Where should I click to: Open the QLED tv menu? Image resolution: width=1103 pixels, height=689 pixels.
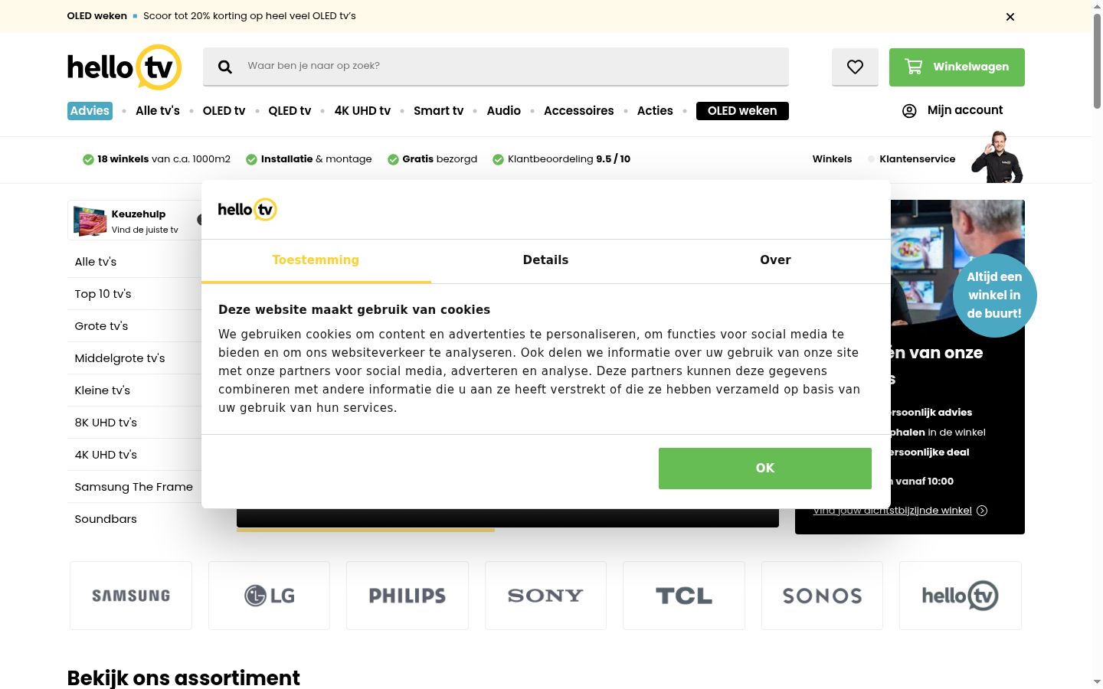pyautogui.click(x=290, y=111)
